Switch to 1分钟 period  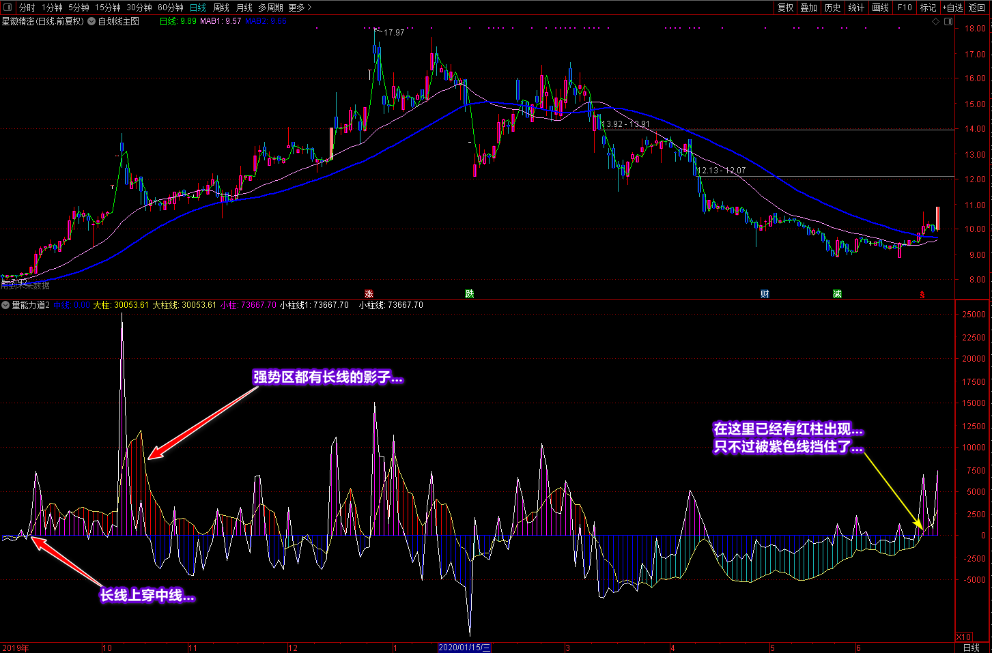pyautogui.click(x=52, y=8)
